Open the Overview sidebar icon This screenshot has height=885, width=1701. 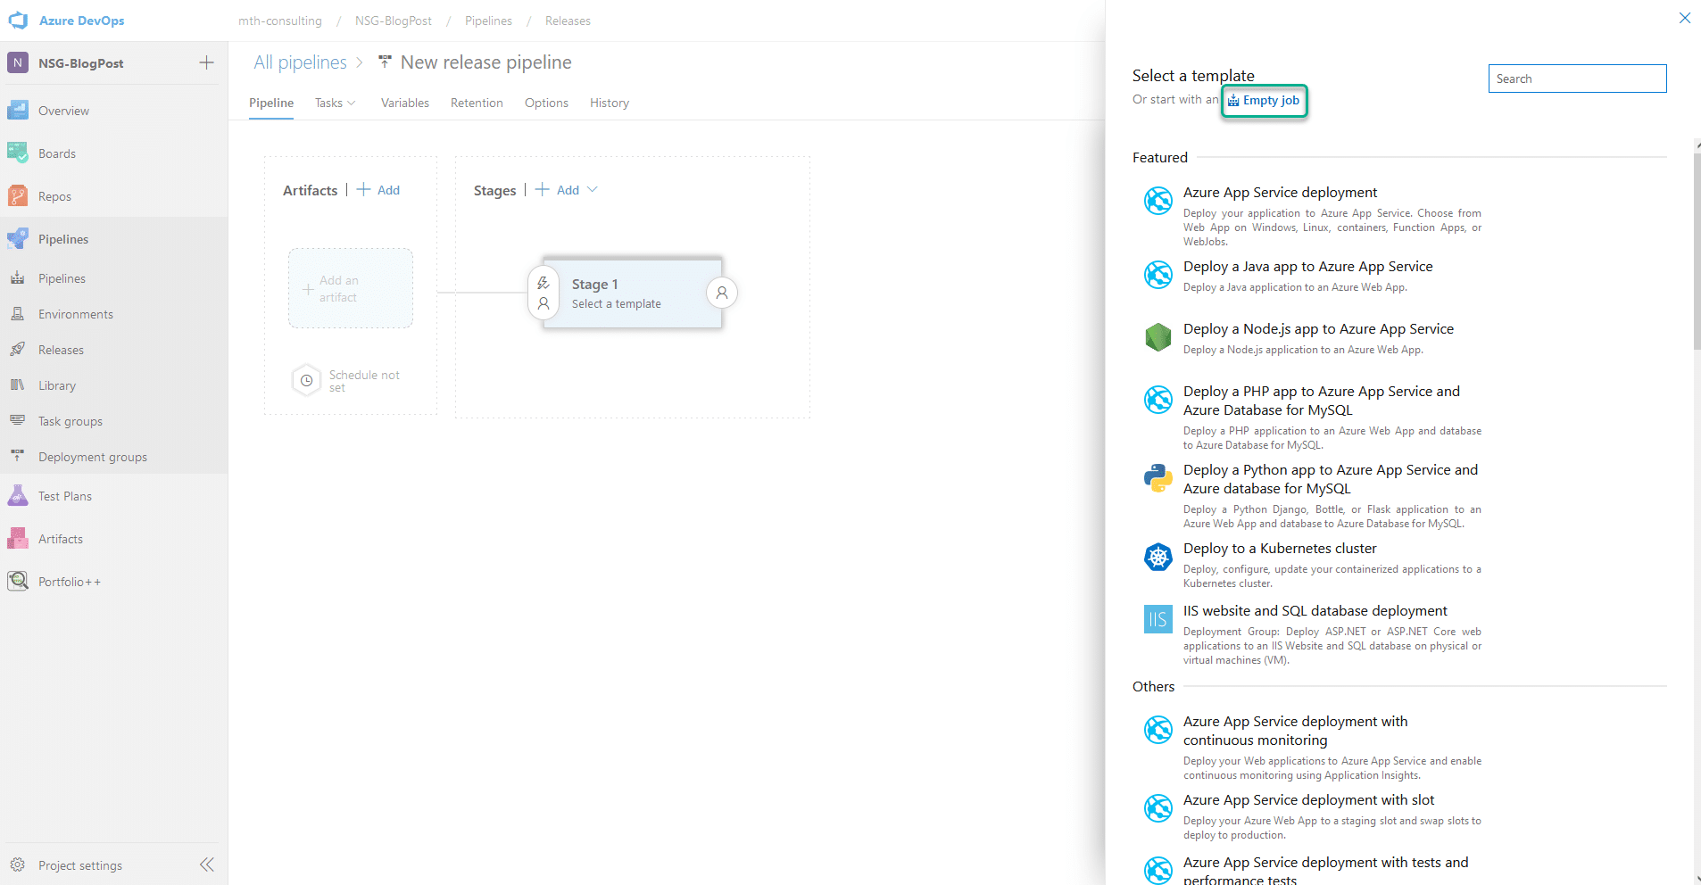coord(18,111)
